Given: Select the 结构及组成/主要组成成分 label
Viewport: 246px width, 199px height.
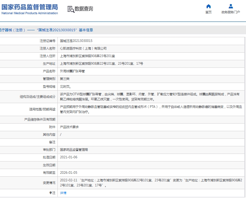Looking at the screenshot, I should [x=38, y=97].
